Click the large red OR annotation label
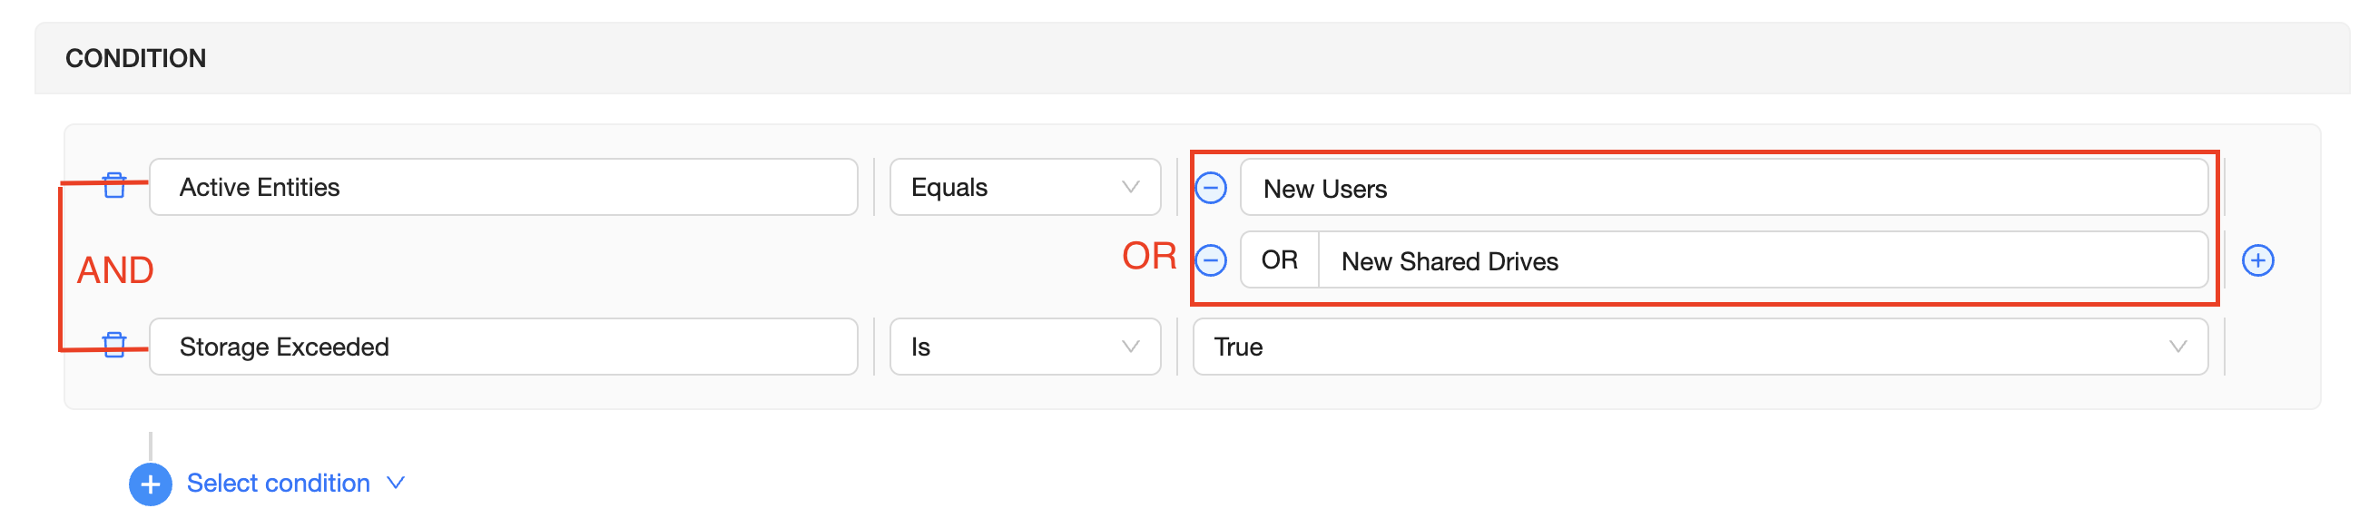Image resolution: width=2369 pixels, height=528 pixels. (1148, 256)
